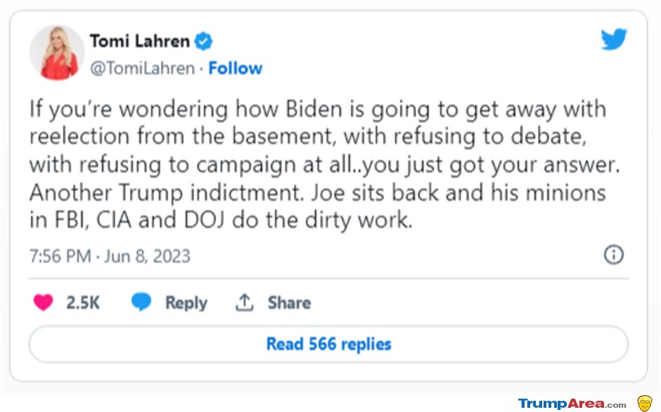Click tweet line ending "do the dirty work"
661x412 pixels.
[221, 220]
